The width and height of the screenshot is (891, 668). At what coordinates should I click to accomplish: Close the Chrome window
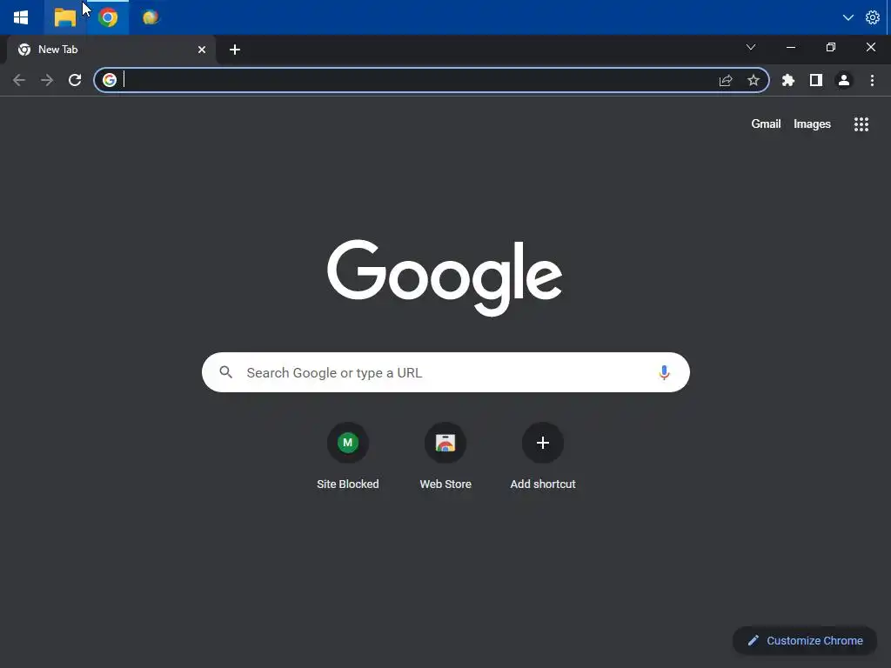870,47
